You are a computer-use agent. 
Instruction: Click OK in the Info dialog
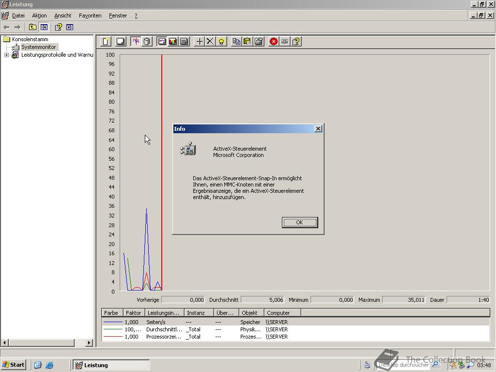(299, 222)
